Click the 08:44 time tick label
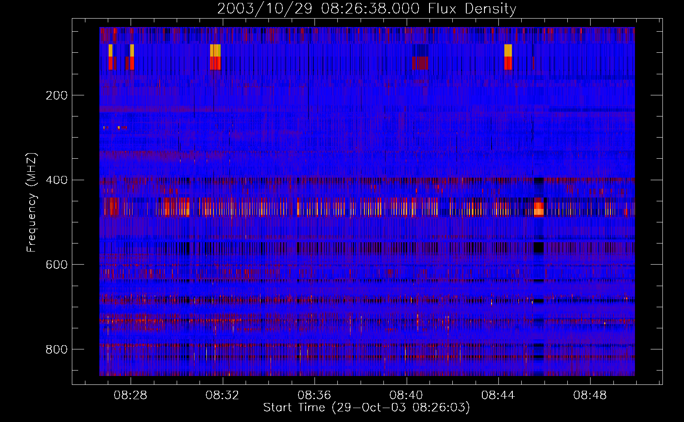Screen dimensions: 684x422 click(498, 395)
